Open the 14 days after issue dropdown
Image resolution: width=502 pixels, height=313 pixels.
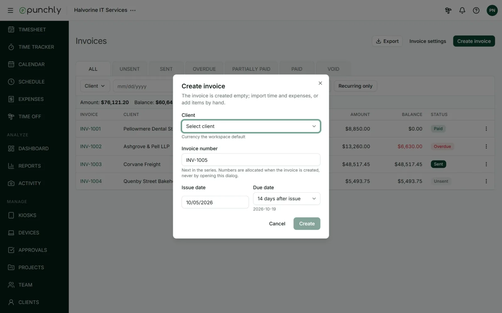[286, 198]
